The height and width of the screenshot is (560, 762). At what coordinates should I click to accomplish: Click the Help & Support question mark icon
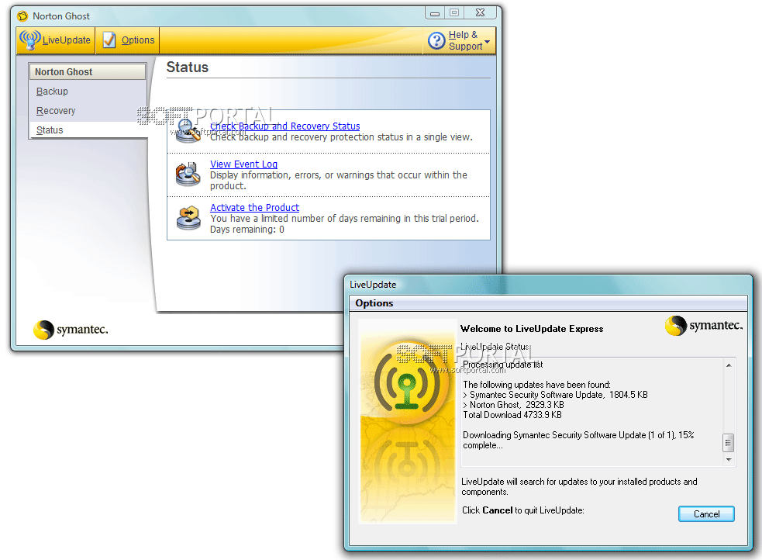click(x=436, y=40)
